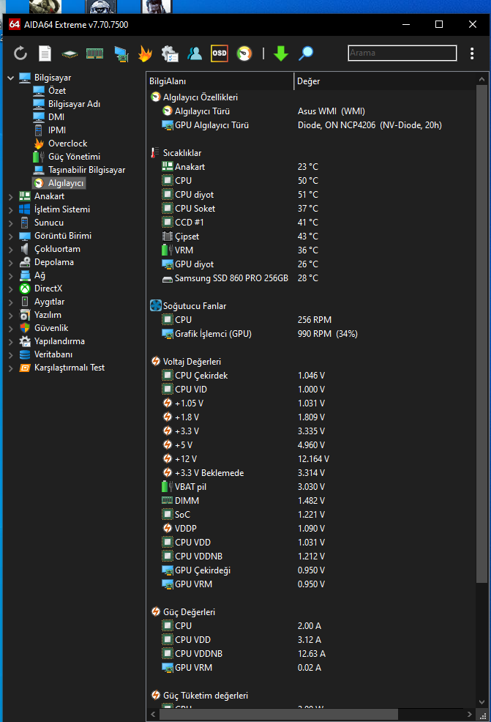Select Karşılaştırmalı Test in tree
The width and height of the screenshot is (491, 722).
click(69, 368)
